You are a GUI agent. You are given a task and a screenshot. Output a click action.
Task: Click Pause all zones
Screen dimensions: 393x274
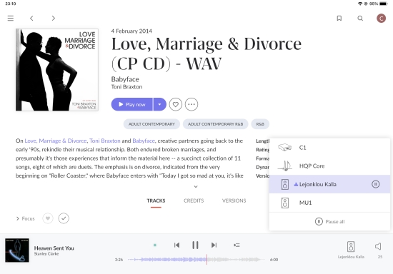(x=329, y=222)
